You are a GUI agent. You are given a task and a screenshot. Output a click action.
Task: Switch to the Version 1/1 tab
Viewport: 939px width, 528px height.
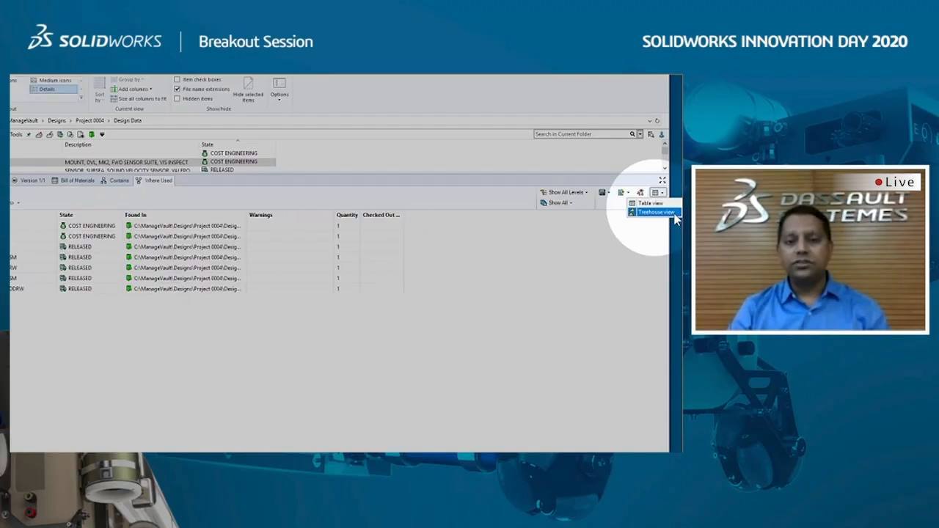coord(29,180)
